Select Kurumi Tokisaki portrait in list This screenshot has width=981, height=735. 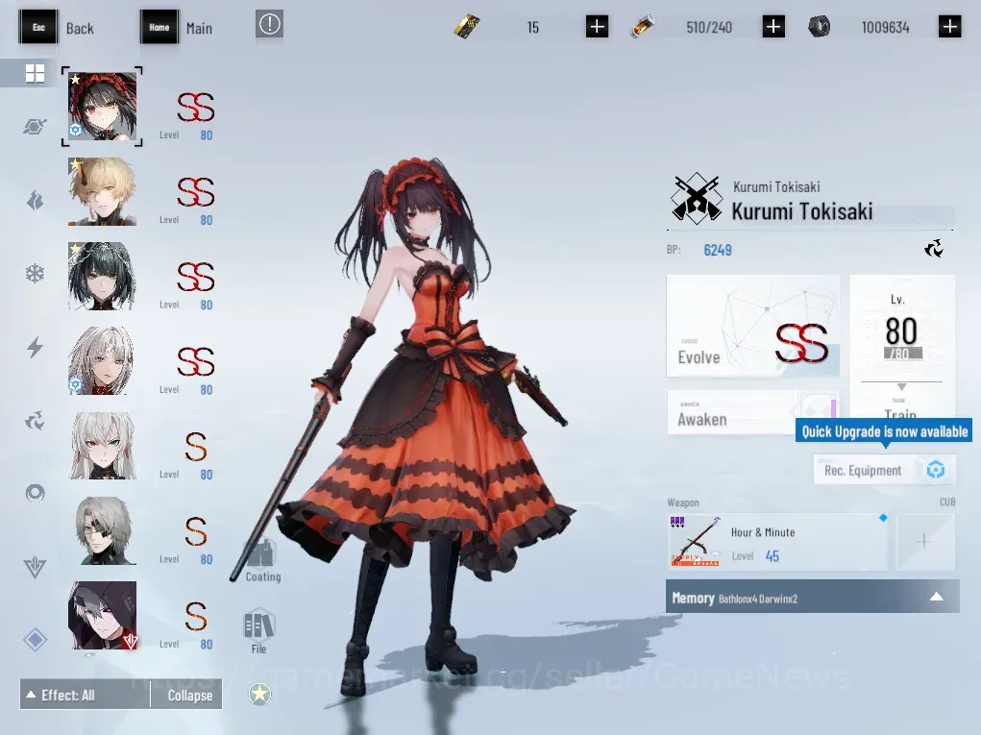point(102,106)
